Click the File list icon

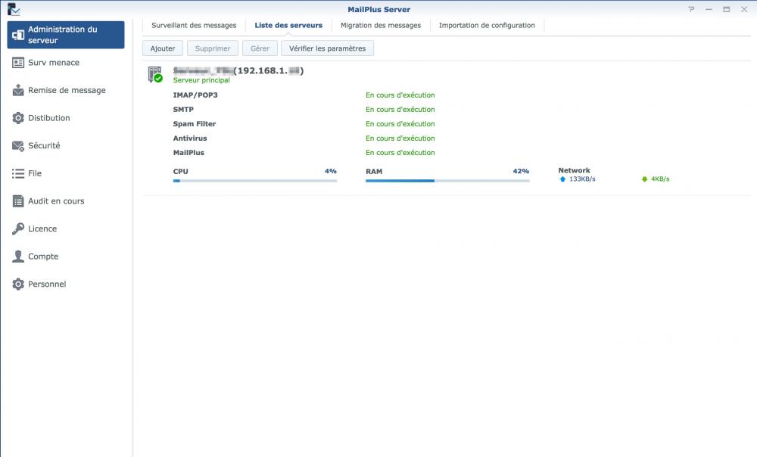(x=18, y=173)
